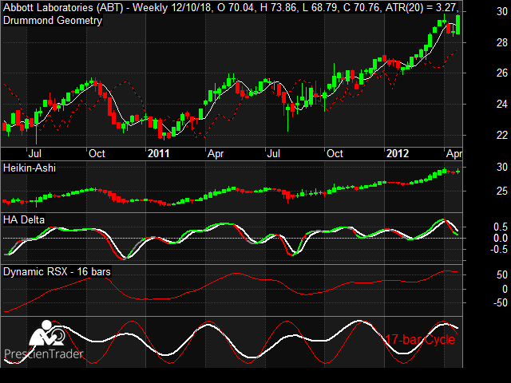Screen dimensions: 511x383
Task: Click the 50 value on RSX axis
Action: click(502, 274)
